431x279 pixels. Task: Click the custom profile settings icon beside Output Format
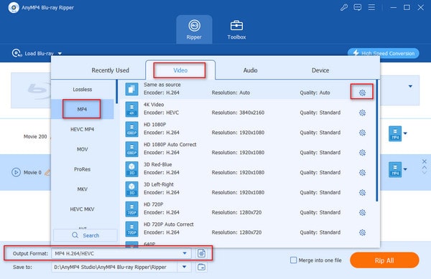click(201, 253)
